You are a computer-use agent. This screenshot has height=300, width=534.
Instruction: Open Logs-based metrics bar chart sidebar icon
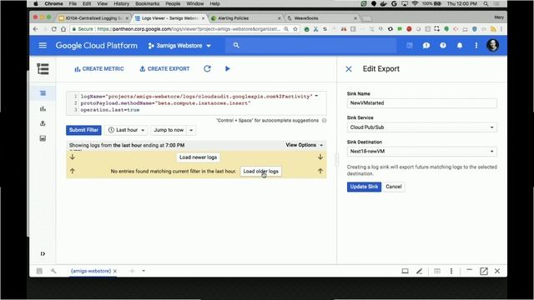(x=43, y=109)
